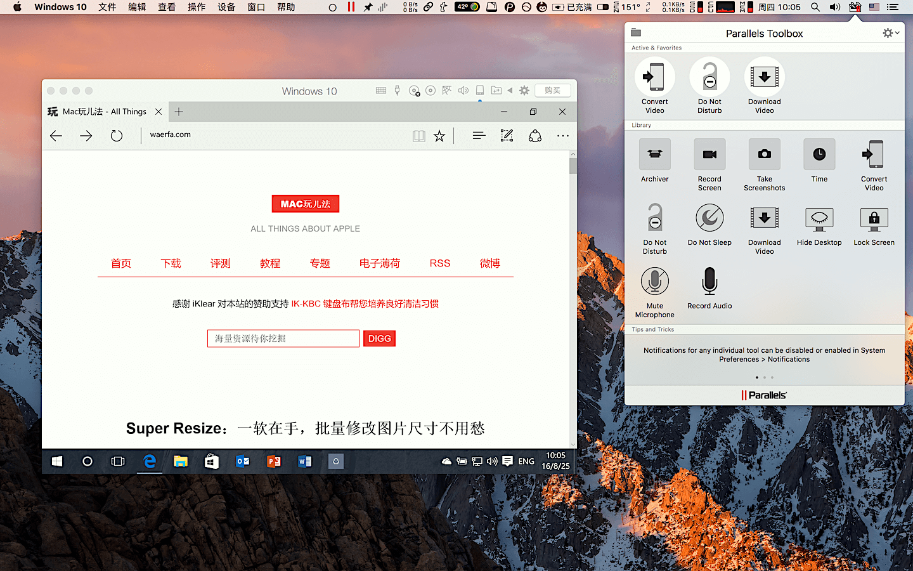Launch Do Not Disturb in Active & Favorites
Viewport: 913px width, 571px height.
coord(709,86)
